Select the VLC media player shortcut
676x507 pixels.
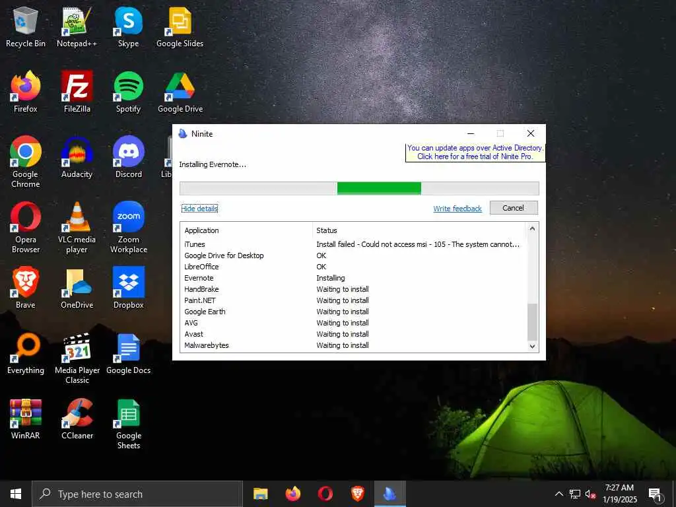77,228
